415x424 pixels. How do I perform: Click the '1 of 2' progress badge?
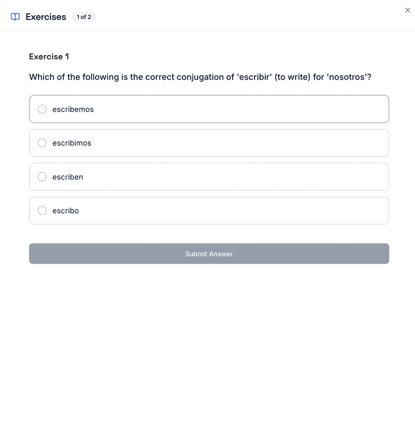point(84,17)
